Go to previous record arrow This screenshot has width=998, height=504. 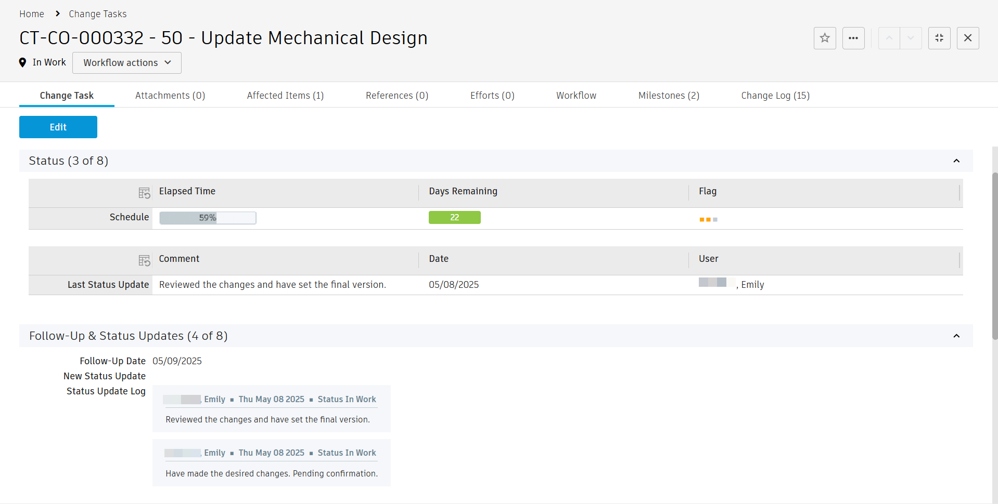(x=889, y=38)
